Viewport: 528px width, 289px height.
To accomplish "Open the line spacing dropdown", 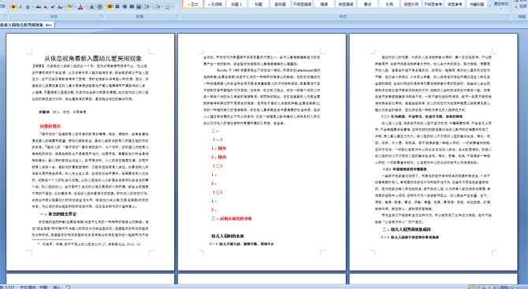I will coord(148,7).
